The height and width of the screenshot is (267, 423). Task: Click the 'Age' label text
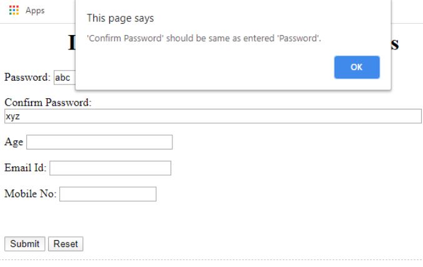(x=14, y=142)
